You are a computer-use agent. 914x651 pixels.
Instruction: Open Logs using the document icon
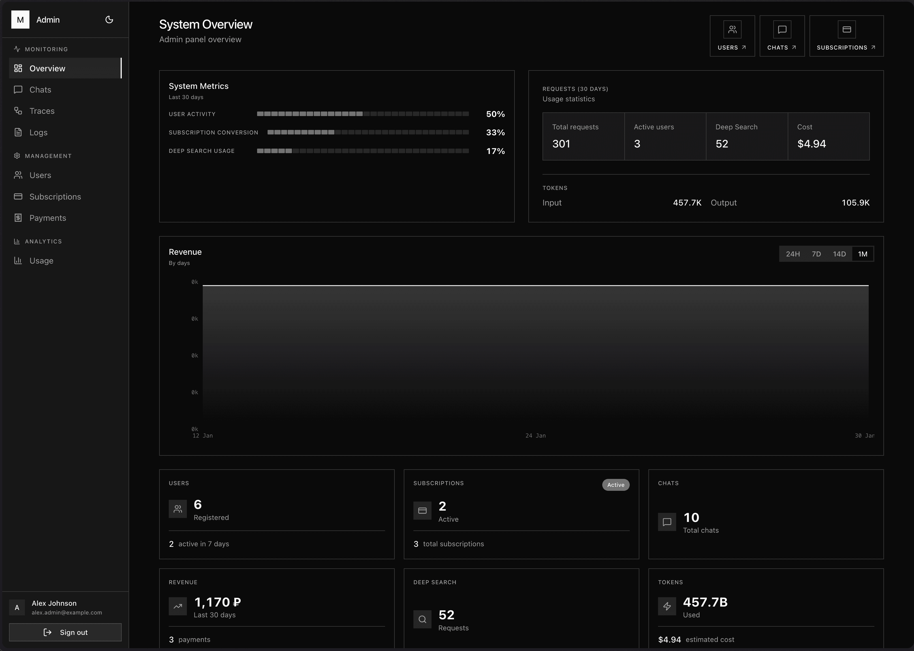pos(18,132)
